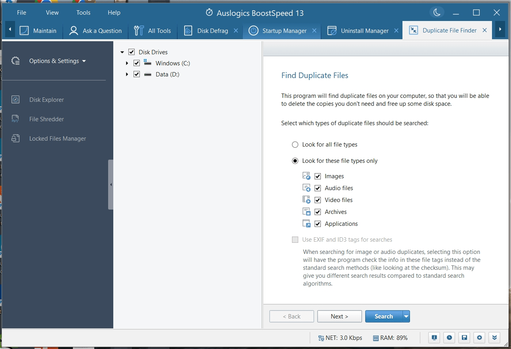Toggle "Use EXIF and ID3 tags" checkbox
Viewport: 511px width, 349px height.
(x=295, y=240)
